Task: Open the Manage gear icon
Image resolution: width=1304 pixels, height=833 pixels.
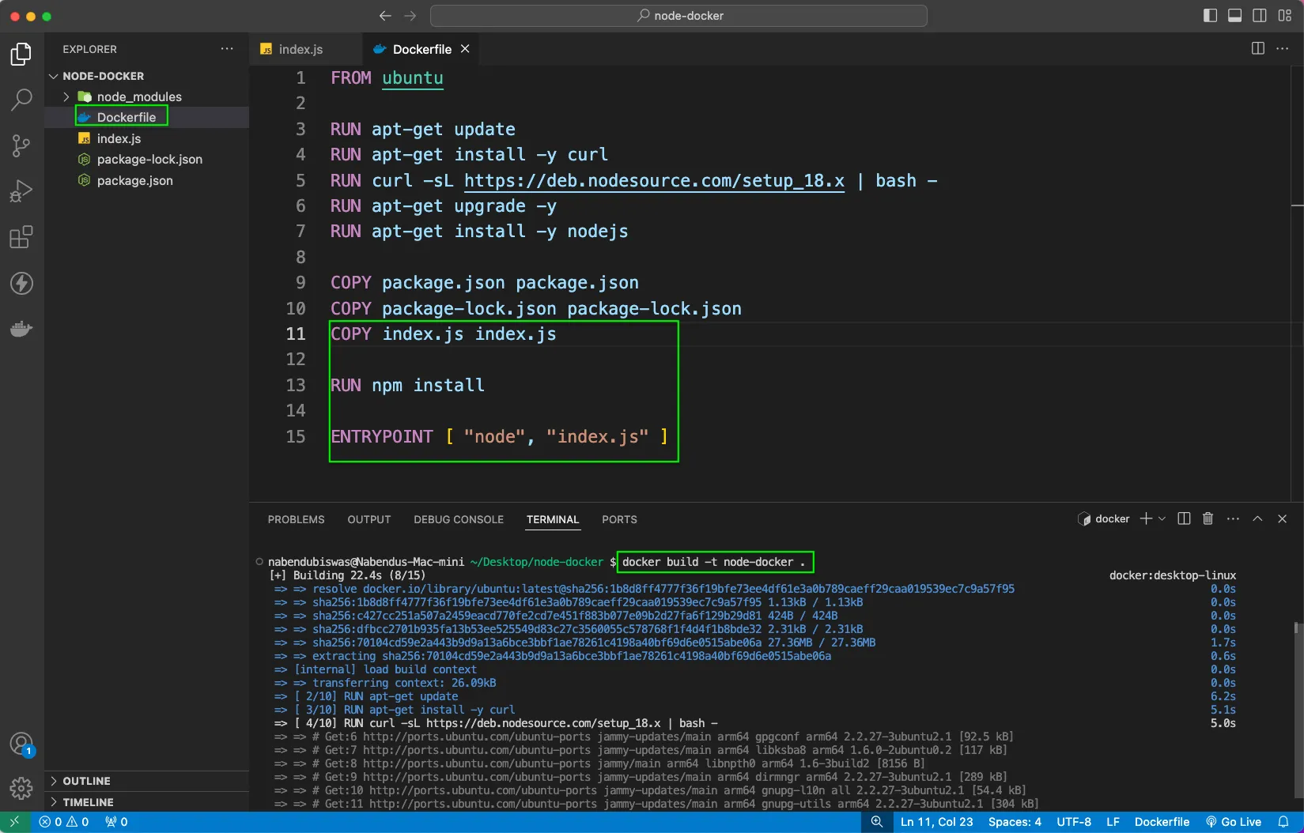Action: click(x=21, y=788)
